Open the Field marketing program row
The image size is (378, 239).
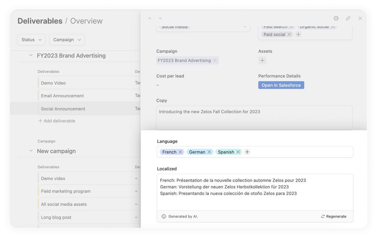pyautogui.click(x=89, y=191)
